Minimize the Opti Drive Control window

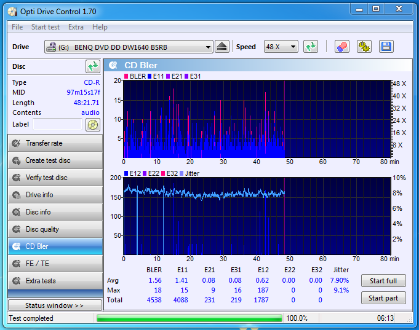(x=359, y=9)
